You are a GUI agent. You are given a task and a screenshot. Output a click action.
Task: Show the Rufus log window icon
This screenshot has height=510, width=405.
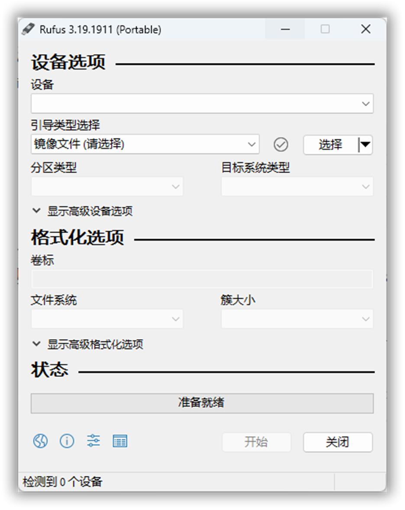point(120,441)
